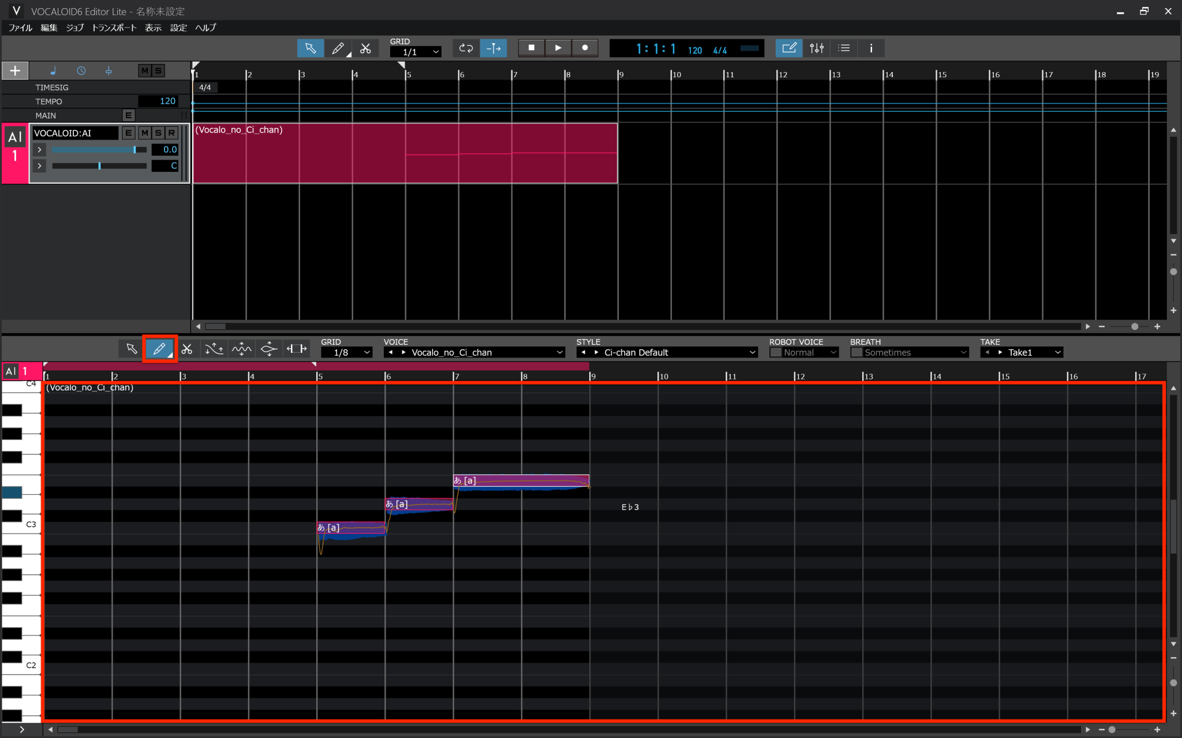Open the STYLE Ci-chan Default dropdown
1182x738 pixels.
(667, 352)
